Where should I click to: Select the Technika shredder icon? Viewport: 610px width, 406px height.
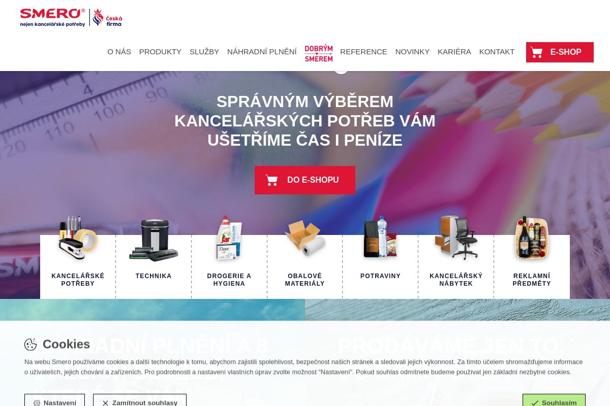coord(154,241)
